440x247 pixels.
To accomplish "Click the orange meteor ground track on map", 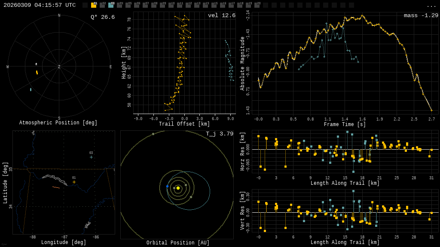I will (x=56, y=187).
